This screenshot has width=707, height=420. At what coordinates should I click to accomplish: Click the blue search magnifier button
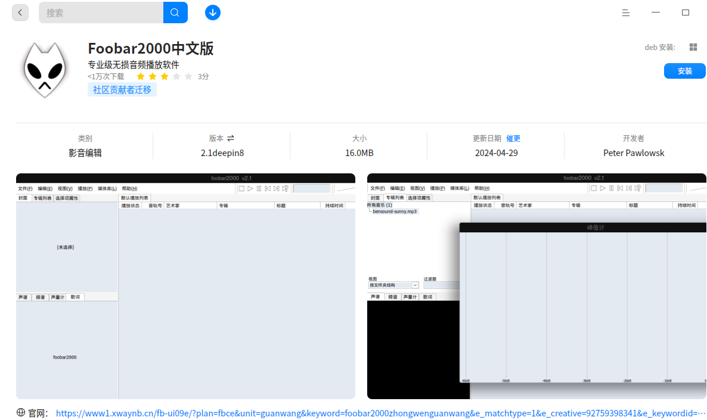(175, 13)
